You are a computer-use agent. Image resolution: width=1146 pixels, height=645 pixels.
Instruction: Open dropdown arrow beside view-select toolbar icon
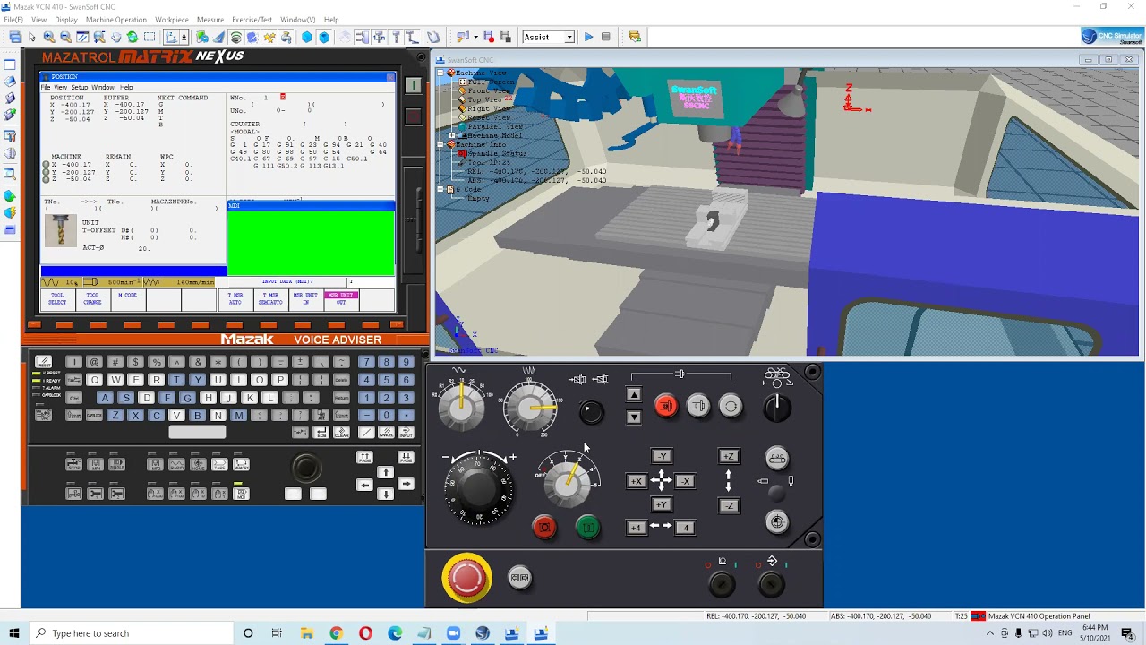[x=184, y=37]
